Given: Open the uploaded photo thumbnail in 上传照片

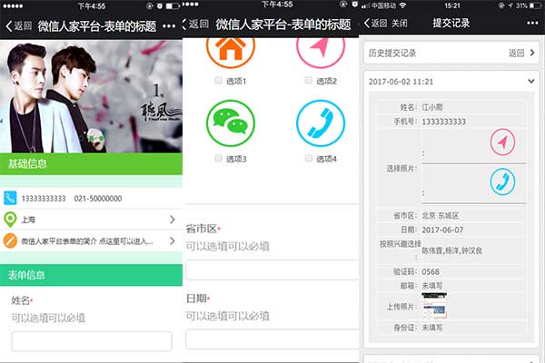Looking at the screenshot, I should pos(434,306).
